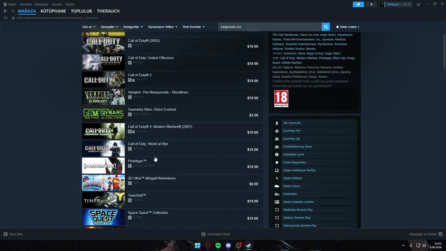The height and width of the screenshot is (251, 446).
Task: Open the Windows Start menu
Action: [198, 245]
